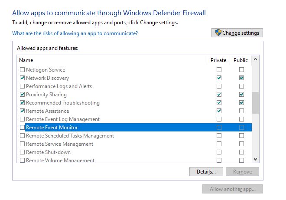Viewport: 286px width, 200px height.
Task: Click the Public column header
Action: coord(240,60)
